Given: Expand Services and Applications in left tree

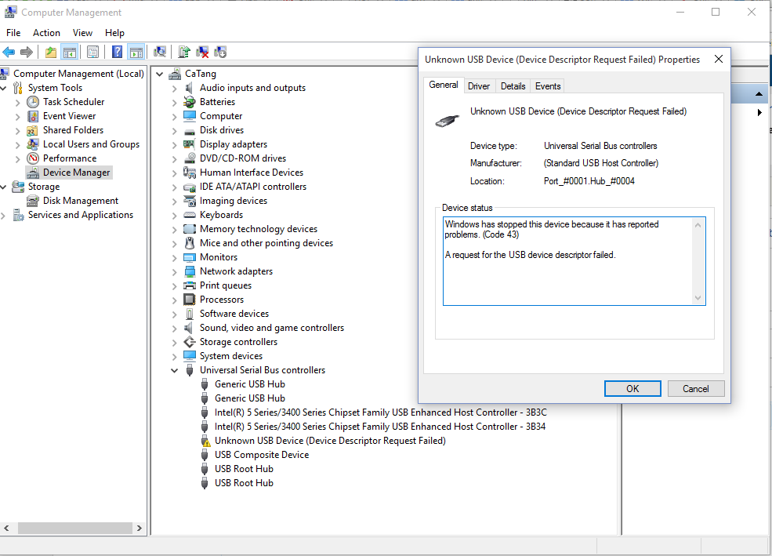Looking at the screenshot, I should point(5,215).
